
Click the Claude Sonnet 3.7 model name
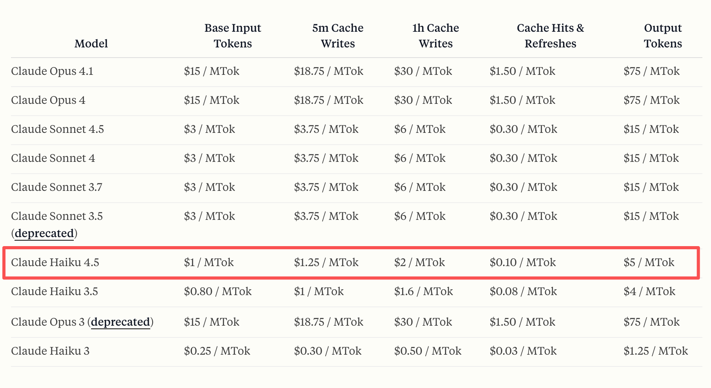(x=57, y=187)
